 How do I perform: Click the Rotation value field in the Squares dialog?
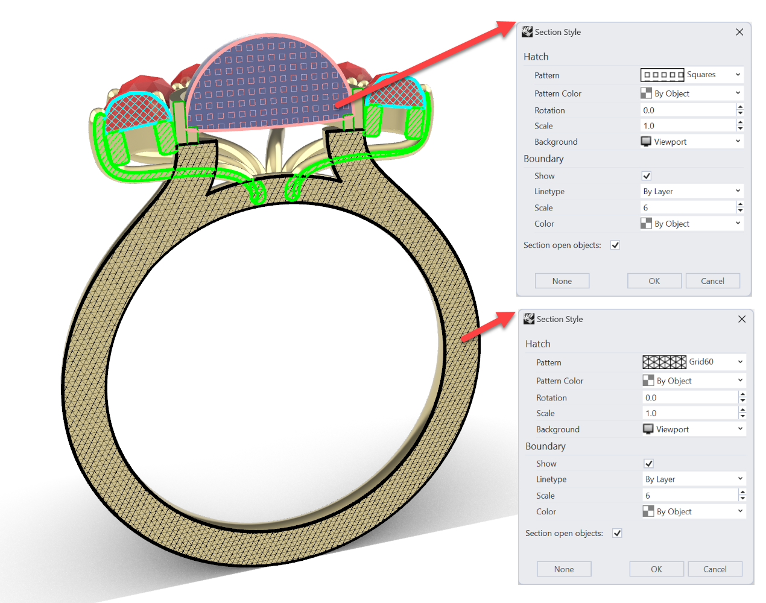[688, 110]
